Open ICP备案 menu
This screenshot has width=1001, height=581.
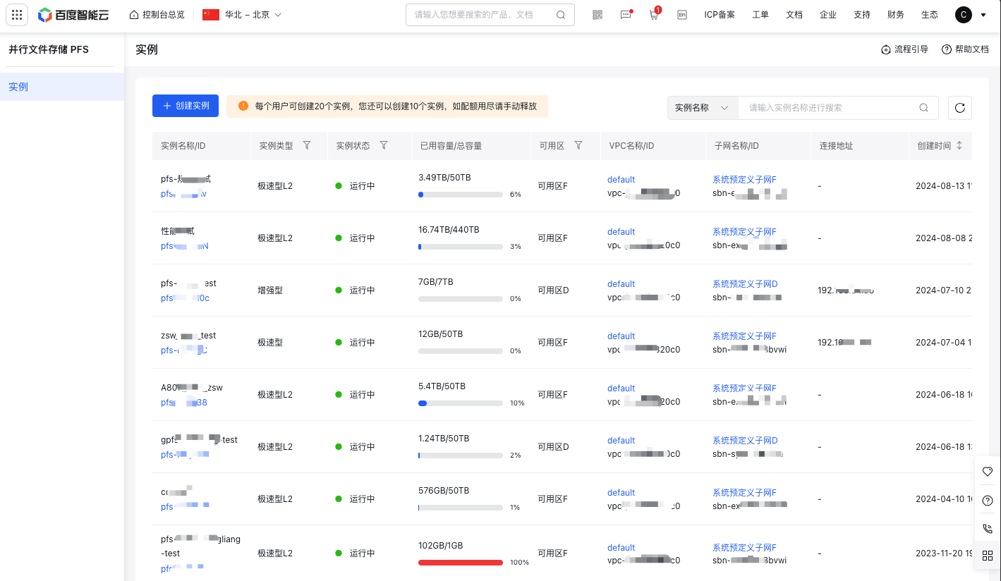click(720, 14)
